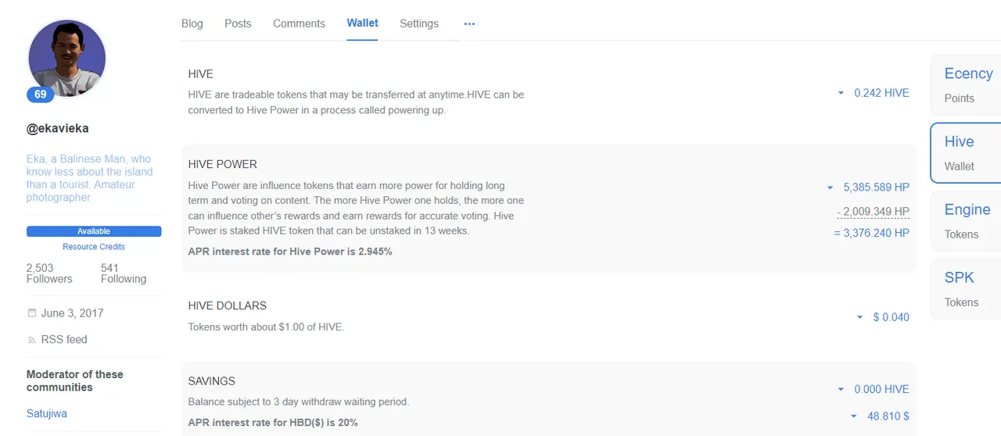Viewport: 1001px width, 436px height.
Task: Go to the Comments tab
Action: [299, 23]
